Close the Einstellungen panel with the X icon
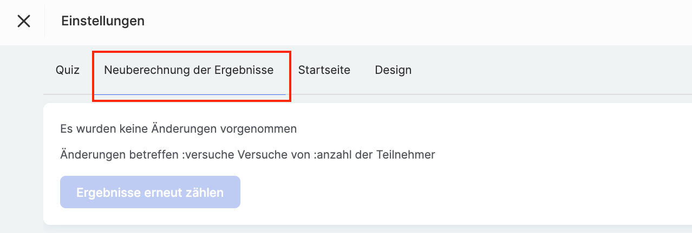 24,21
